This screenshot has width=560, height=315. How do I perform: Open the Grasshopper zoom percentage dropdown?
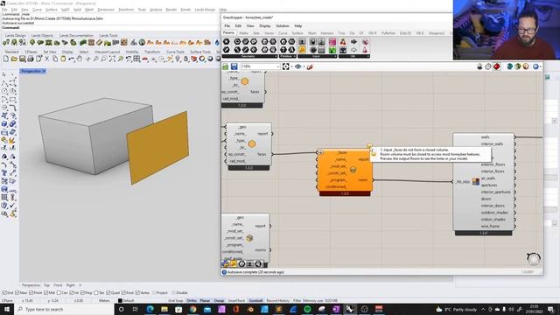pos(278,66)
